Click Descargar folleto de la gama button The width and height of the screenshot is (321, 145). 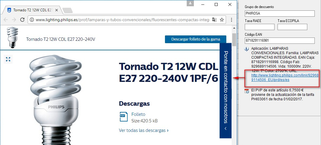(196, 39)
